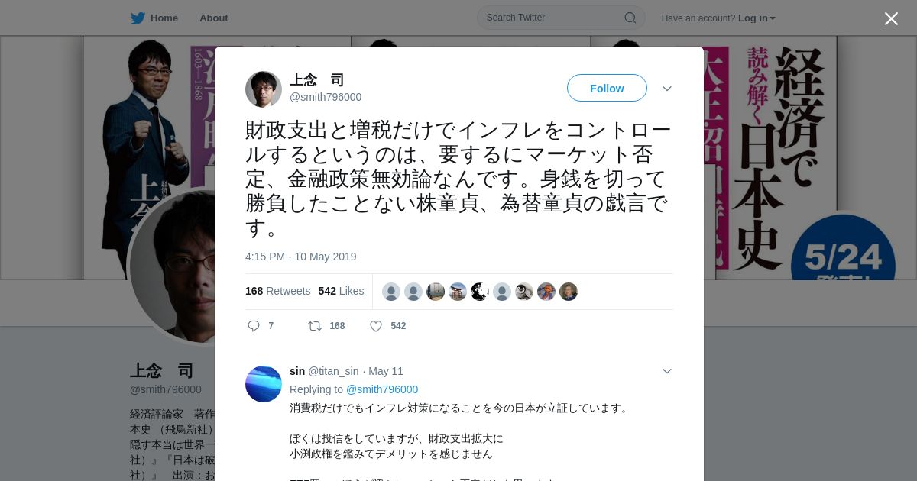Open the Log in dropdown
This screenshot has height=481, width=917.
[757, 18]
